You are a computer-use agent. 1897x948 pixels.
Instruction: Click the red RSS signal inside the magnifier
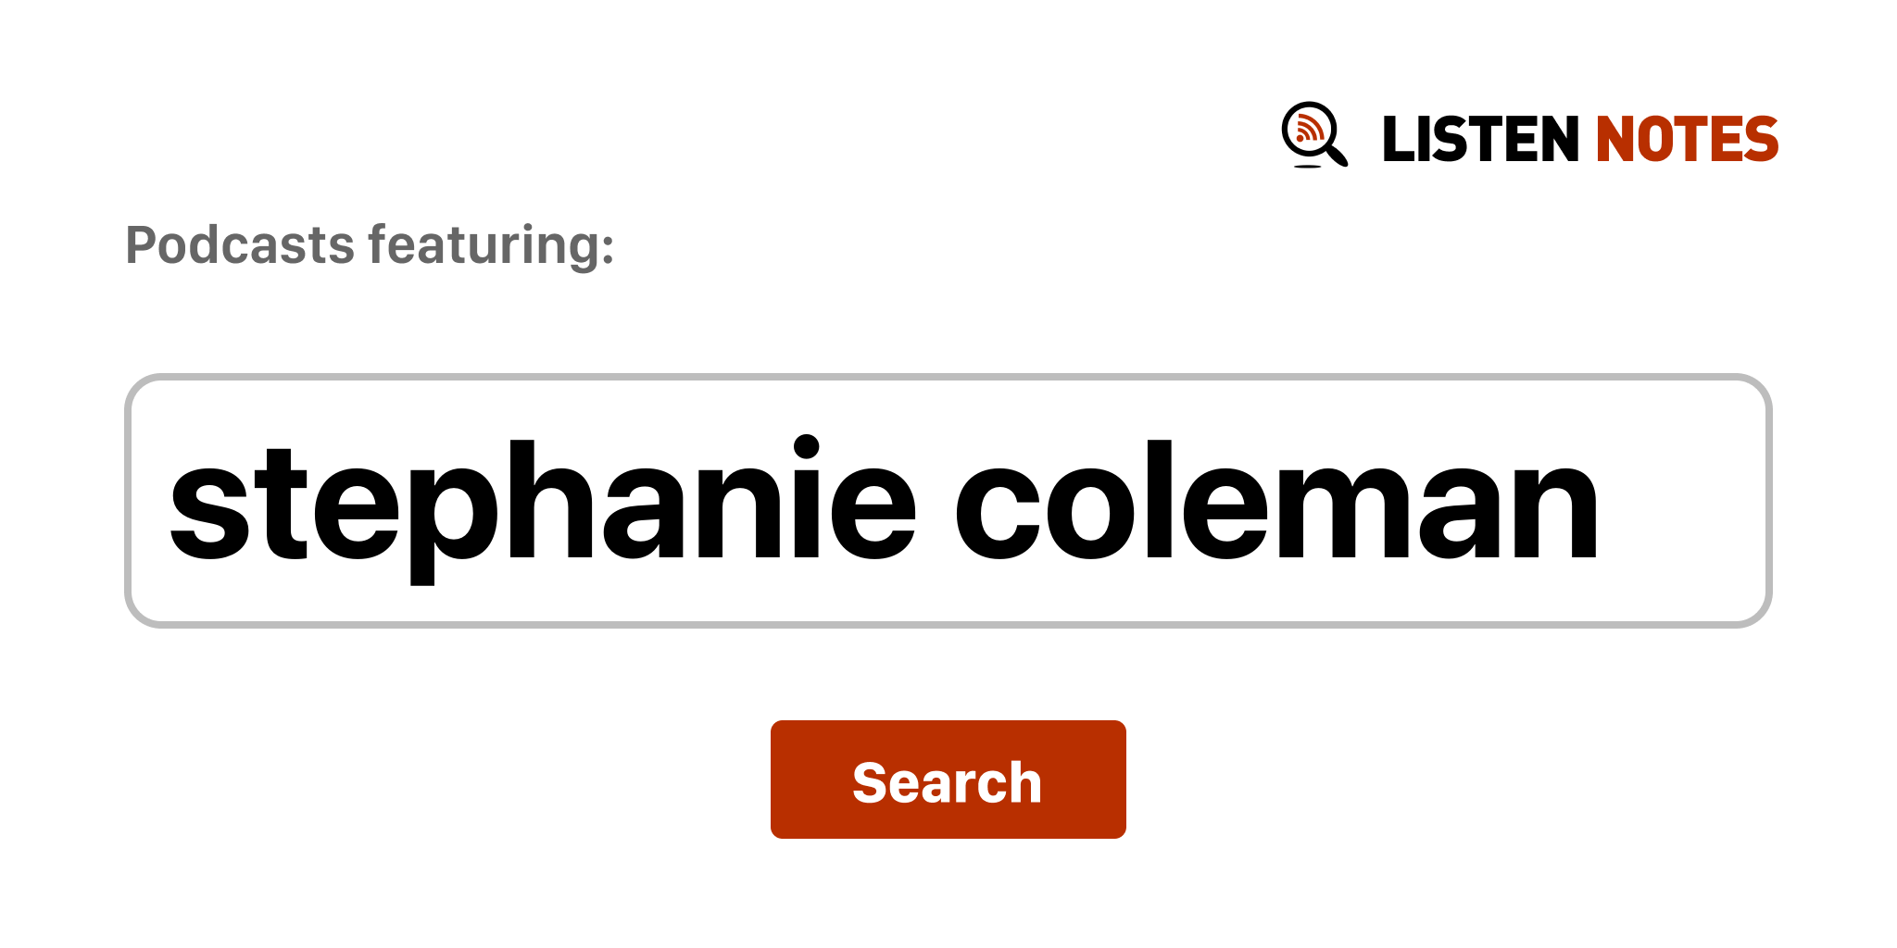click(x=1308, y=128)
